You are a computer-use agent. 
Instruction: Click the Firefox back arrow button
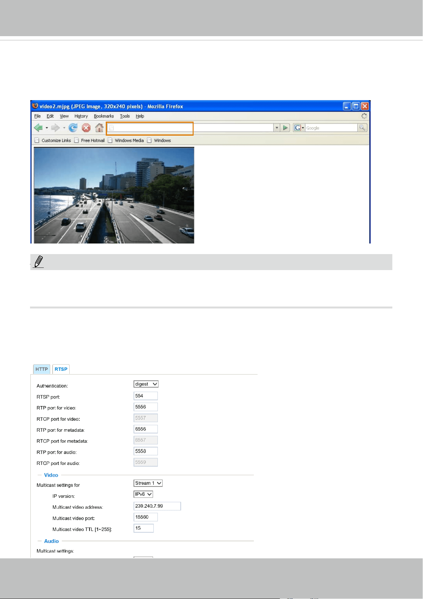click(38, 128)
